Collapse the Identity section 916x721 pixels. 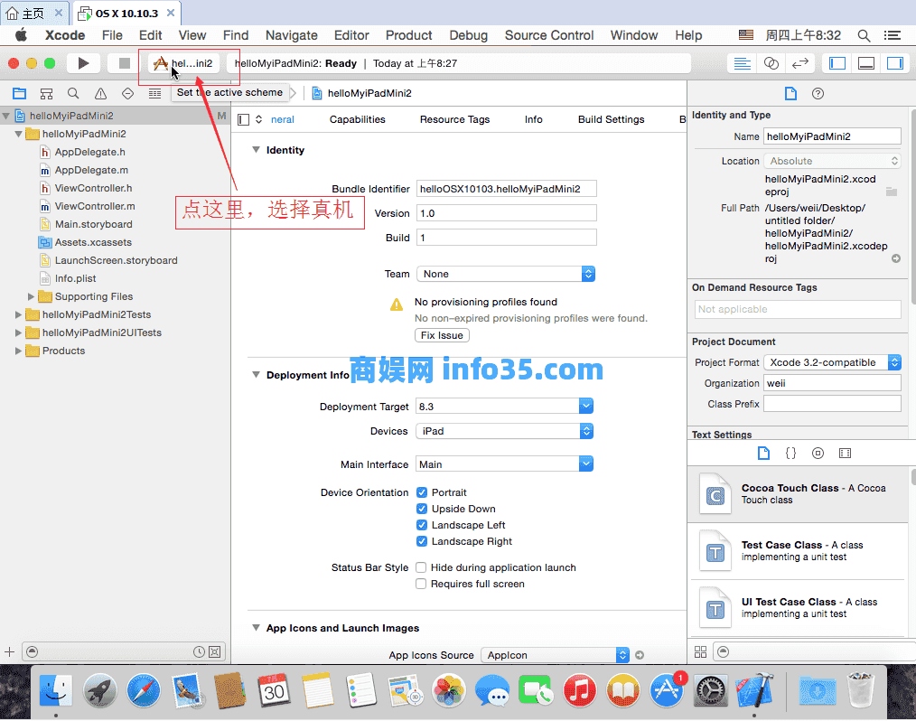[x=256, y=150]
